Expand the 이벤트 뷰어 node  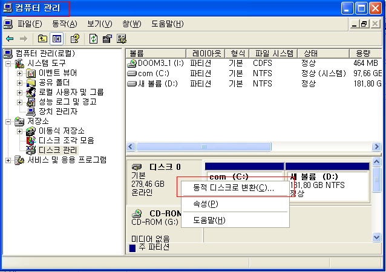[20, 73]
